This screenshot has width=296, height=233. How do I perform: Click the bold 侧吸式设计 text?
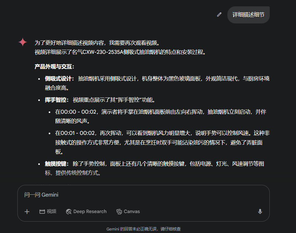pos(59,79)
